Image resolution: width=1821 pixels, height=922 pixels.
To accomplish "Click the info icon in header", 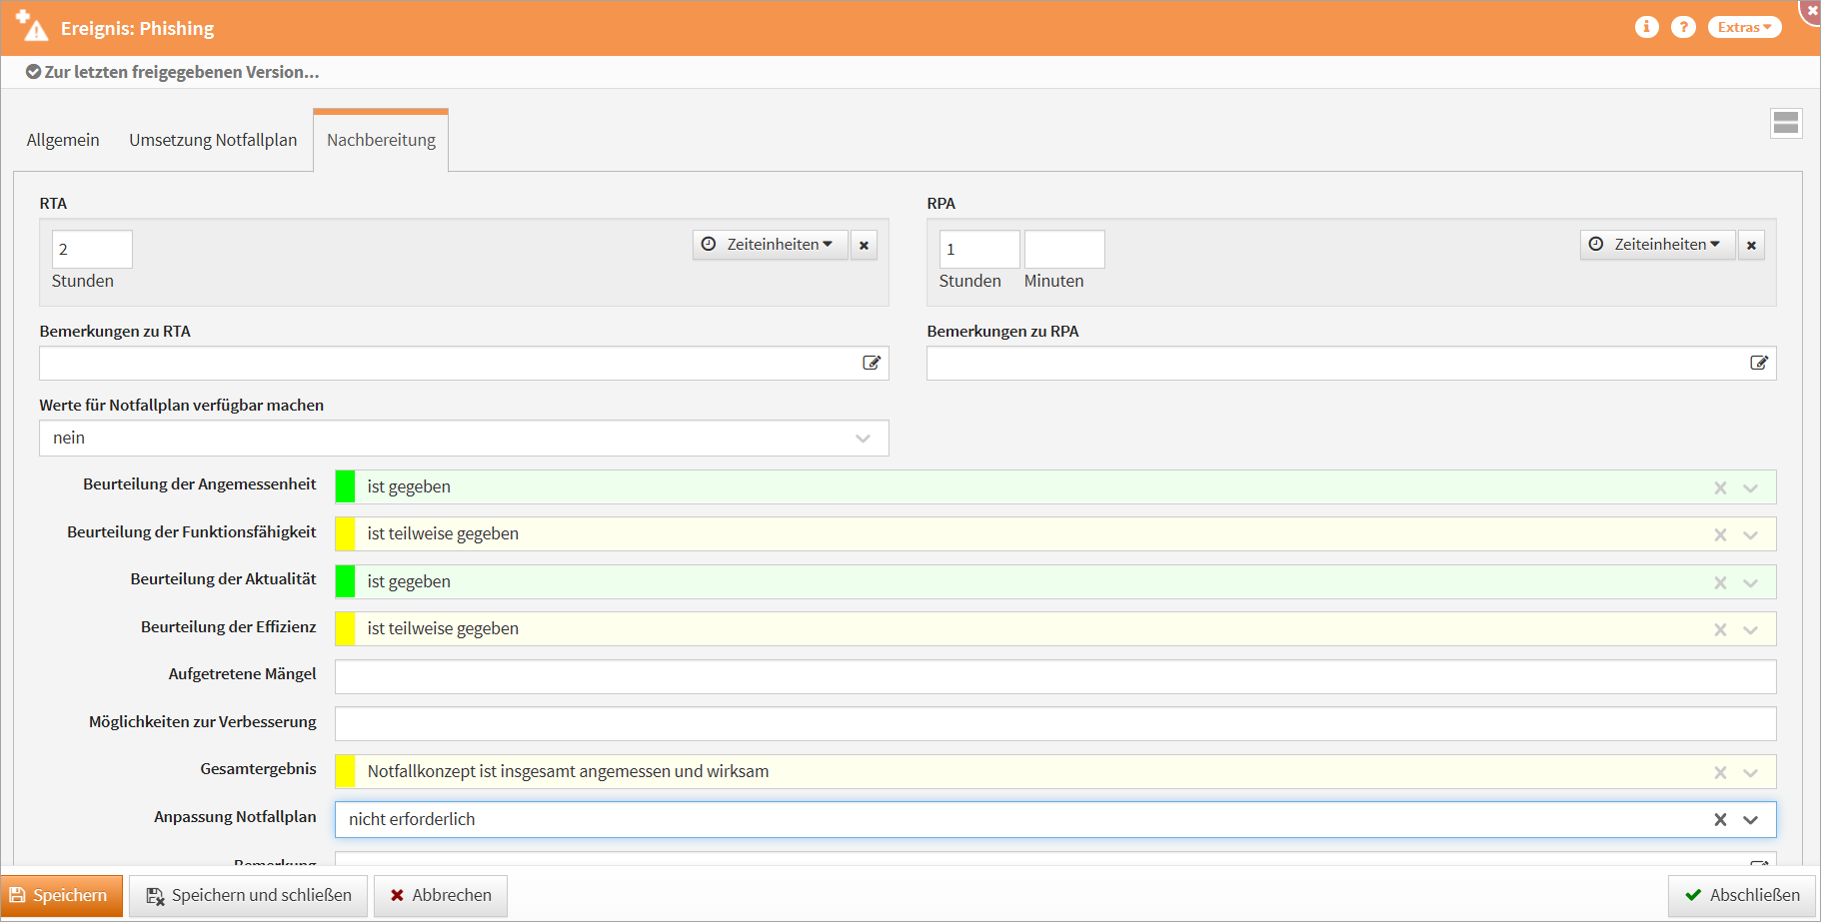I will coord(1646,27).
